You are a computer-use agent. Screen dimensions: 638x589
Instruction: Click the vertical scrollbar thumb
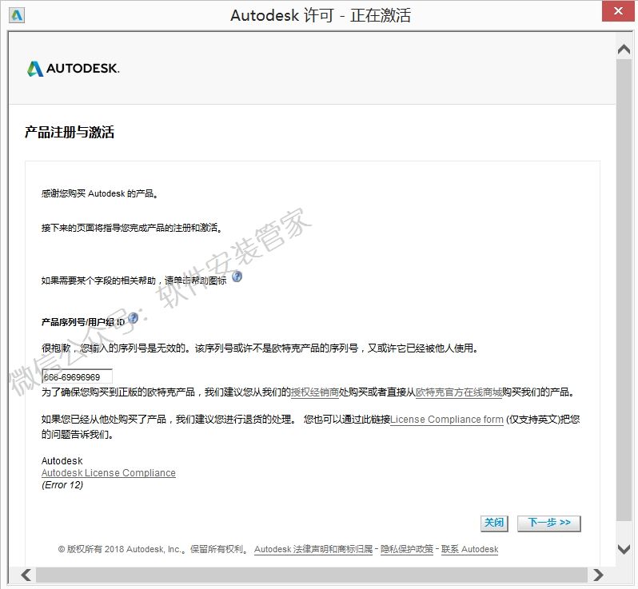pyautogui.click(x=624, y=288)
